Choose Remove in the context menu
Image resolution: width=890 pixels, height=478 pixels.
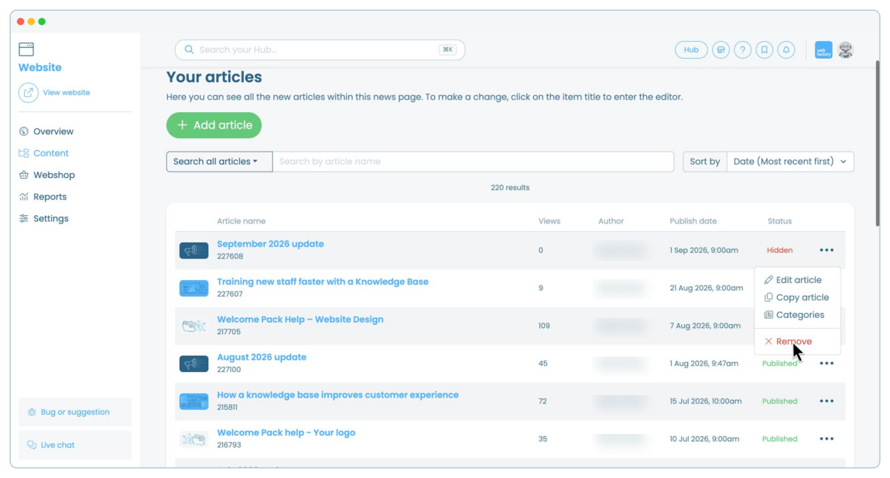coord(788,341)
